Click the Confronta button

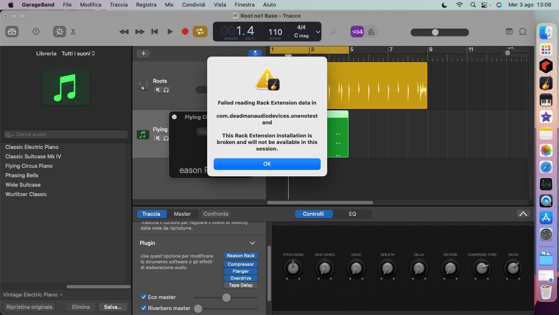tap(216, 214)
